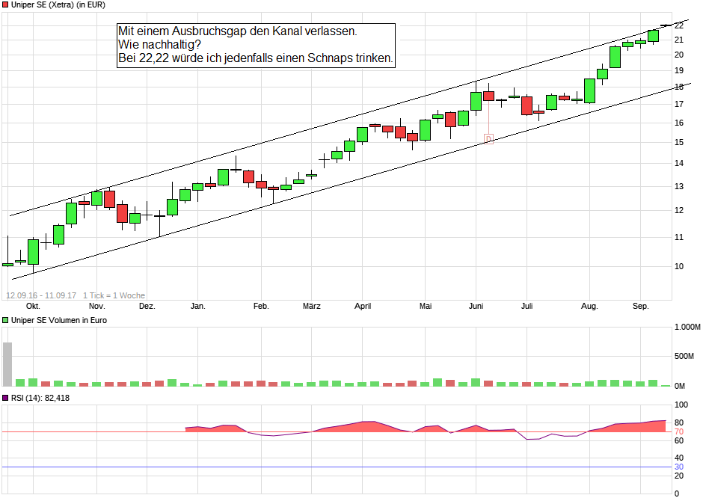Click the annotation line mentioning 22,22 Schnaps

256,58
